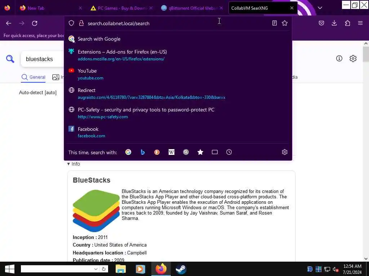This screenshot has height=276, width=369.
Task: Search this time with Google icon
Action: tap(128, 152)
